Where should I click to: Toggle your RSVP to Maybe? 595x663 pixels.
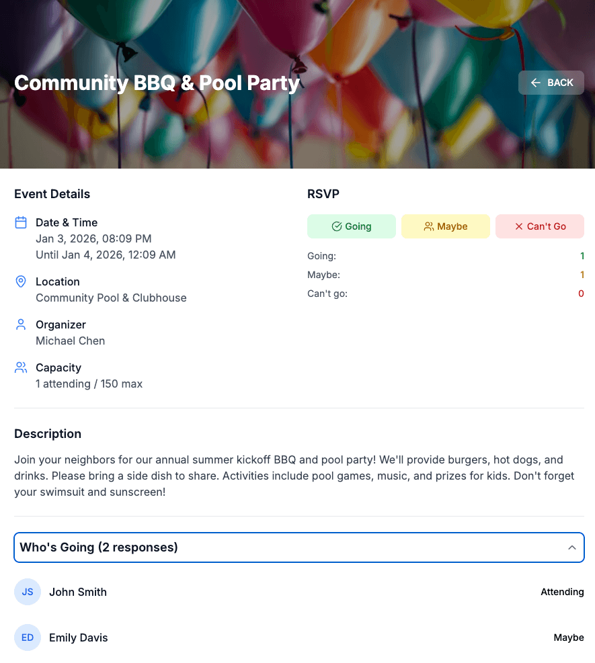click(x=446, y=226)
